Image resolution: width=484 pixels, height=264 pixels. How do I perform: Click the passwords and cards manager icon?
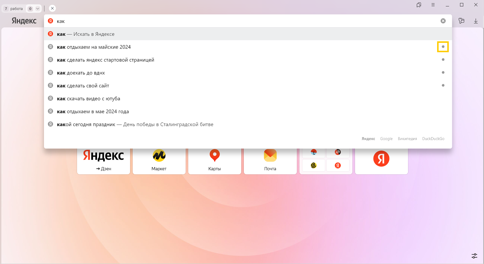tap(461, 21)
